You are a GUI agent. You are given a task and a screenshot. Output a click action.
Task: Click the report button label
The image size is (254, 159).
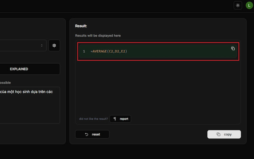(x=124, y=119)
